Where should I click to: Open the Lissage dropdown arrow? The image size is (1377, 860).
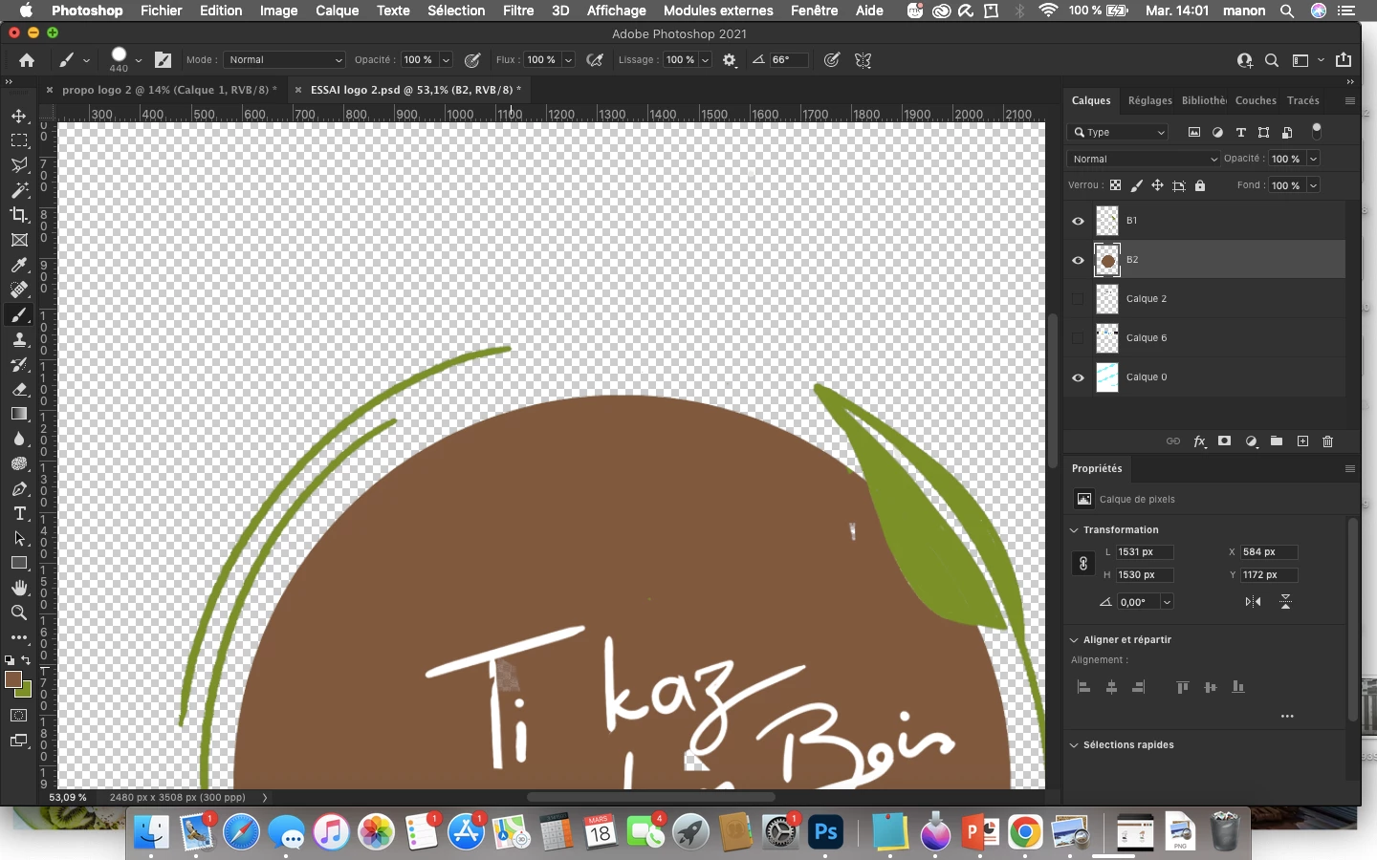[x=706, y=60]
